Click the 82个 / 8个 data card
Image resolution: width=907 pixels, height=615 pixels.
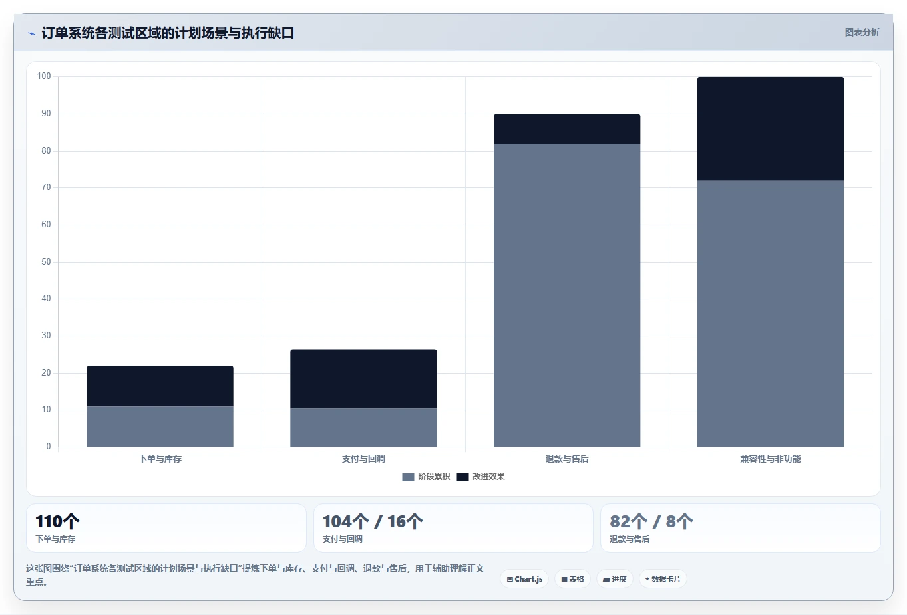pos(741,528)
